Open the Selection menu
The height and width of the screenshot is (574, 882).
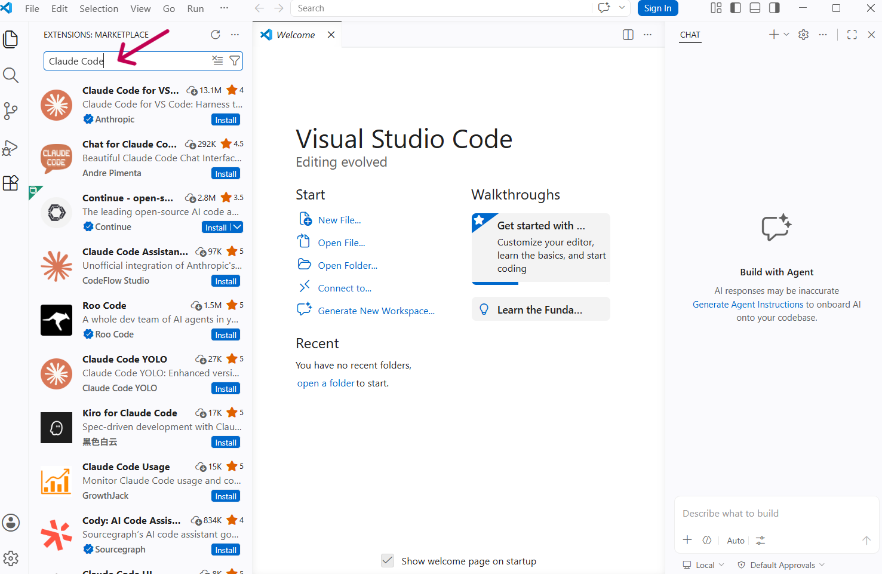pyautogui.click(x=99, y=8)
